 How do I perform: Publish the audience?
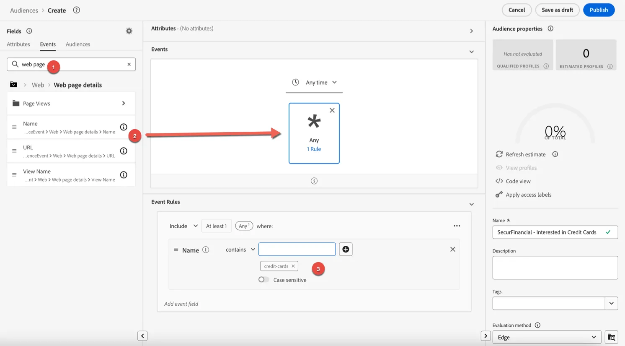[599, 10]
